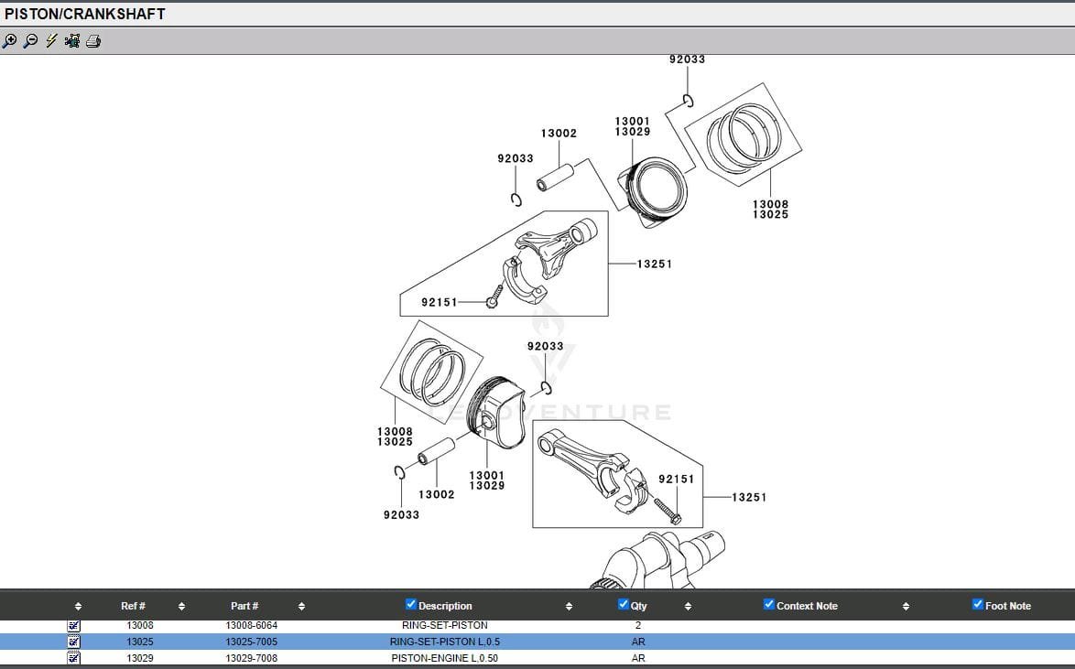The image size is (1075, 669).
Task: Sort the table by Part # column
Action: (300, 605)
